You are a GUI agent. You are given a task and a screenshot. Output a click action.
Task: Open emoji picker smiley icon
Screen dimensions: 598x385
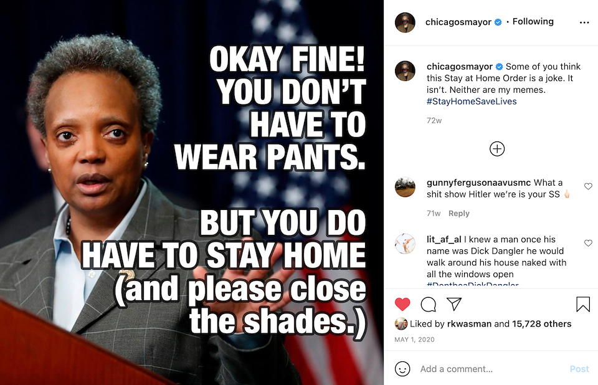coord(402,369)
